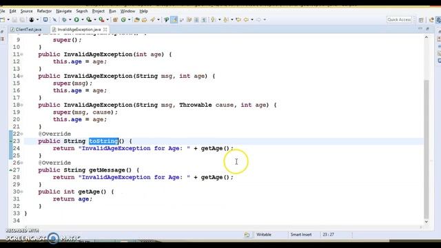Click the New Java Package icon
The image size is (441, 248).
coord(115,20)
